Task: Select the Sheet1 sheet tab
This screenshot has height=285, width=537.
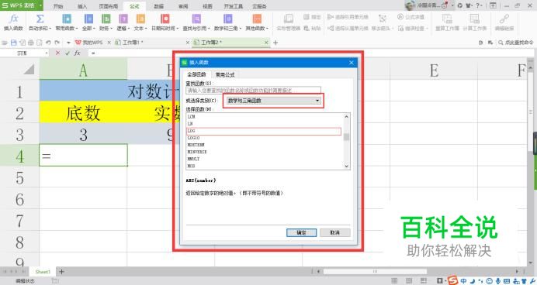Action: [x=43, y=272]
